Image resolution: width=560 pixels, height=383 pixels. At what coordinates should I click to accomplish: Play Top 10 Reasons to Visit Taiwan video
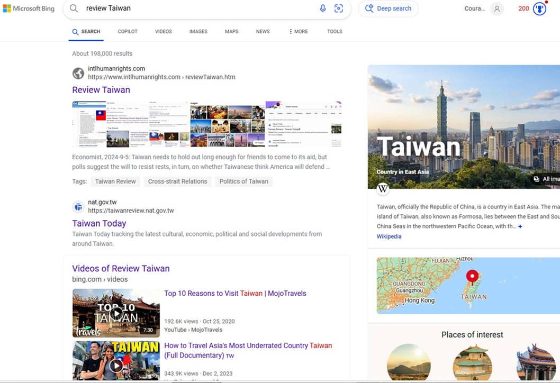[x=116, y=313]
